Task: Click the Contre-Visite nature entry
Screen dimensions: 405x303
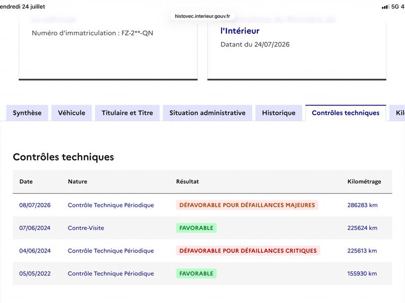Action: point(86,228)
